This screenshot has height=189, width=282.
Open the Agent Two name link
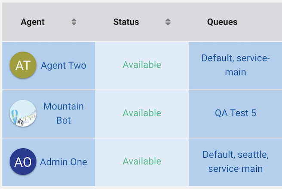pos(64,65)
